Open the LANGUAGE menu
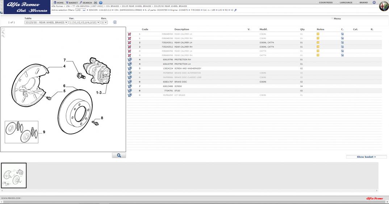Screen dimensions: 389x204 click(x=346, y=3)
